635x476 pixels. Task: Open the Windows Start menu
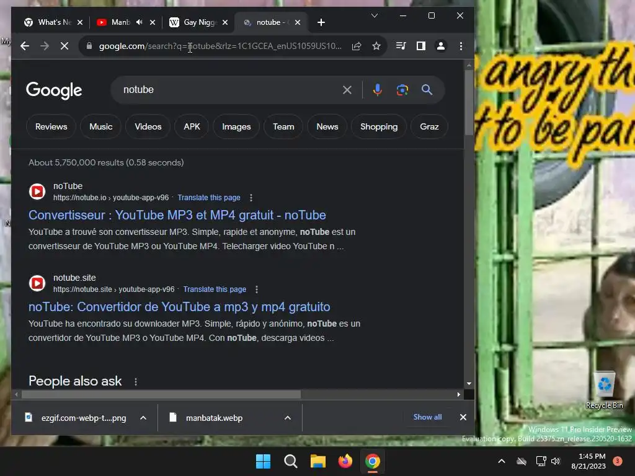tap(263, 461)
